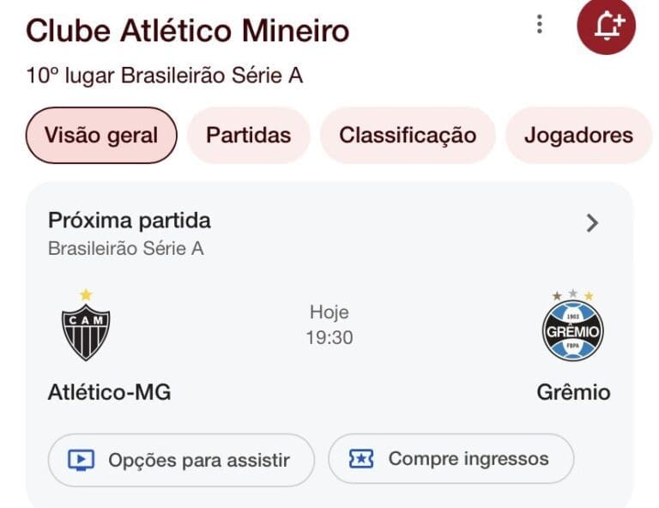
Task: Click the Atlético-MG club crest
Action: 85,330
